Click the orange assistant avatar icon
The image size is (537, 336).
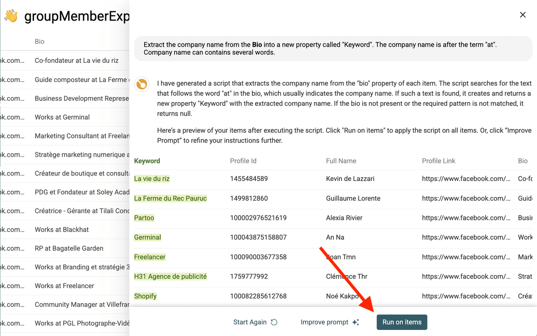[142, 84]
